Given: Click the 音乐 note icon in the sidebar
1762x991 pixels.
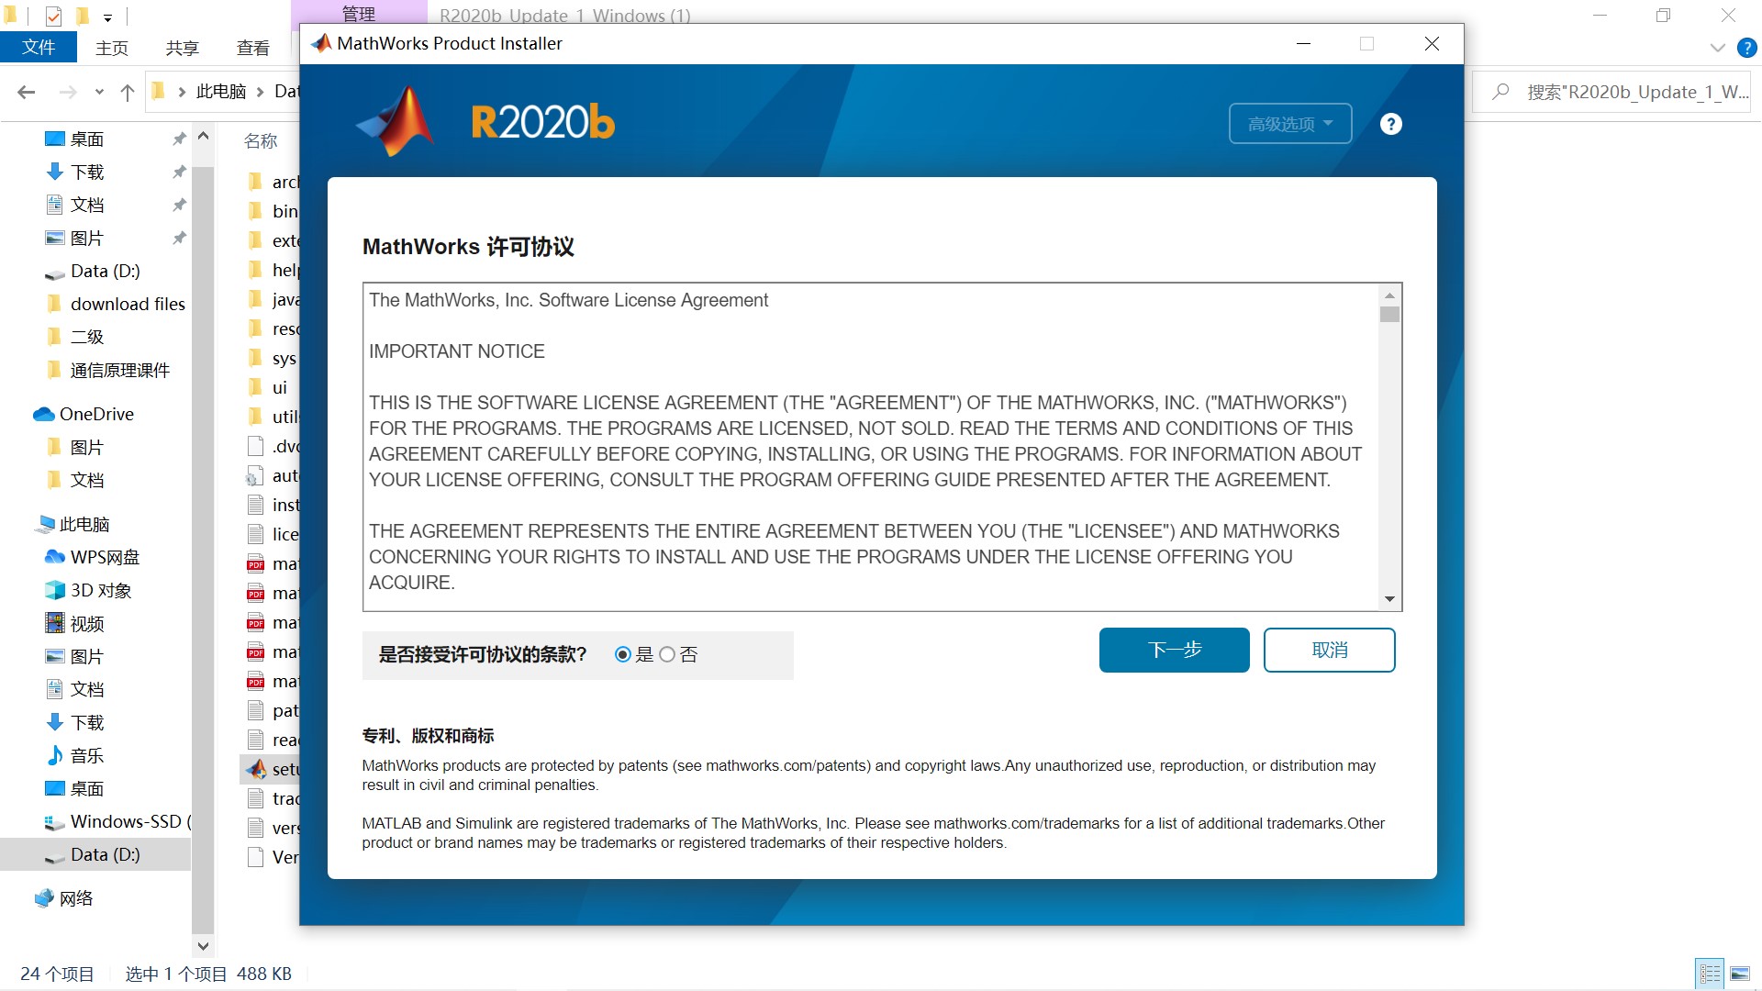Looking at the screenshot, I should click(x=55, y=755).
